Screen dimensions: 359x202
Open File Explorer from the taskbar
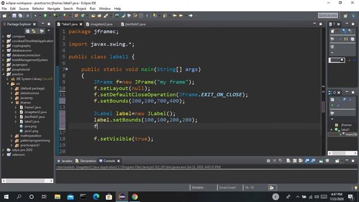pos(57,197)
